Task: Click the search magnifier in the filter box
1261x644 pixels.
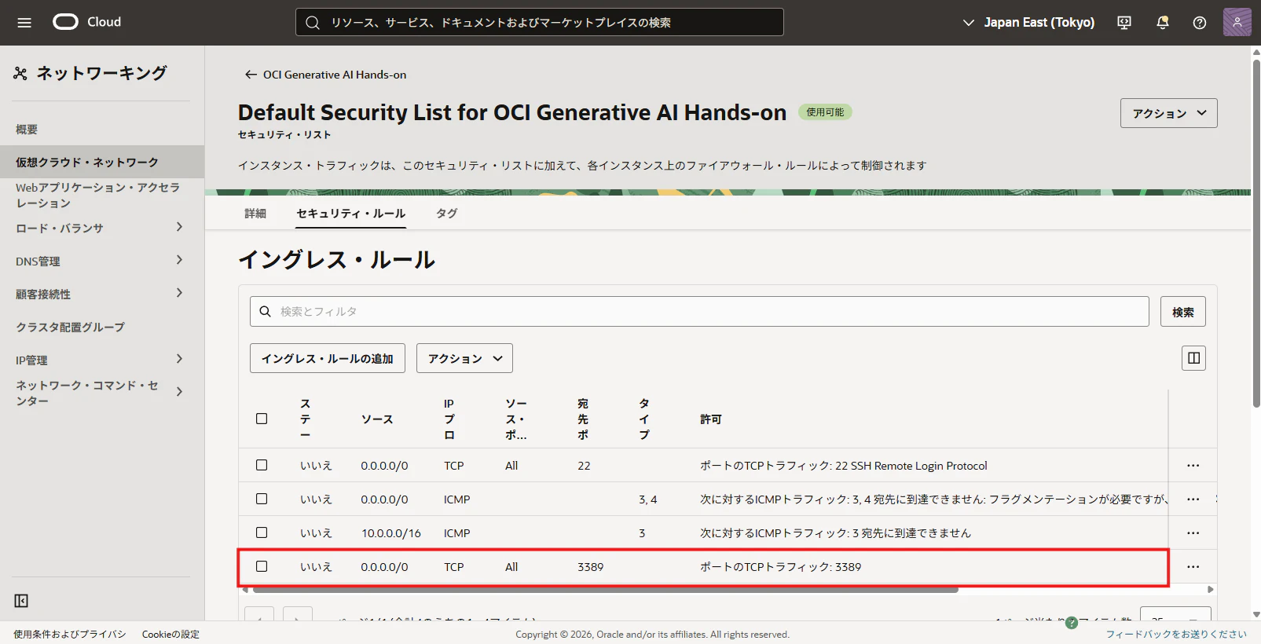Action: [266, 312]
